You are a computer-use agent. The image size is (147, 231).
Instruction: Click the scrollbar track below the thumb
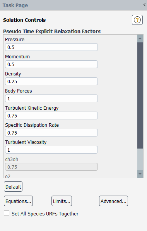(140, 159)
